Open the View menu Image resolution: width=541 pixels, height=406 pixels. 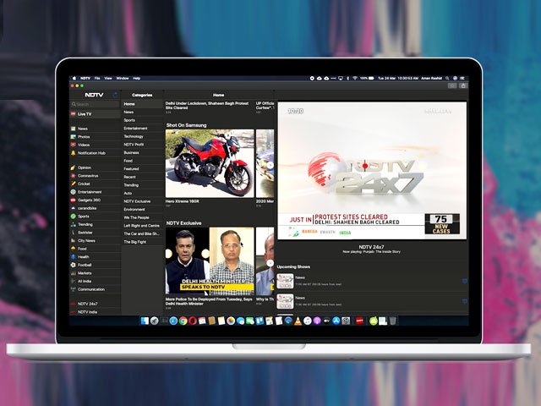click(x=108, y=79)
